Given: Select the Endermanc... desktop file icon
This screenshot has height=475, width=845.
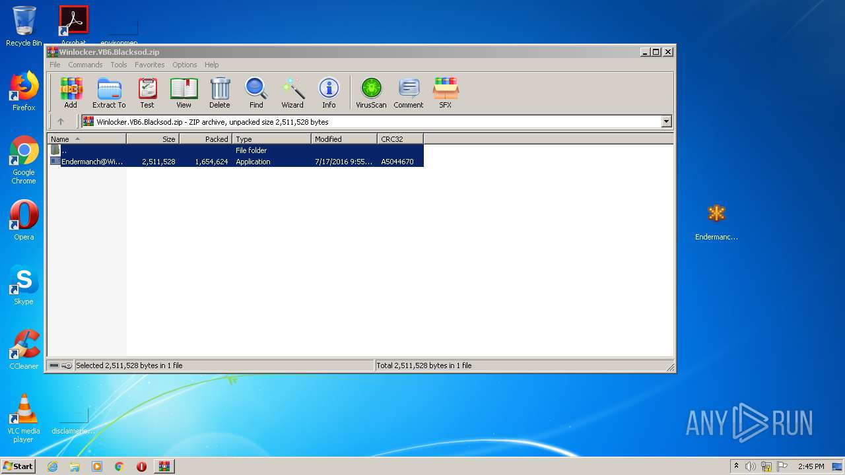Looking at the screenshot, I should pos(716,222).
